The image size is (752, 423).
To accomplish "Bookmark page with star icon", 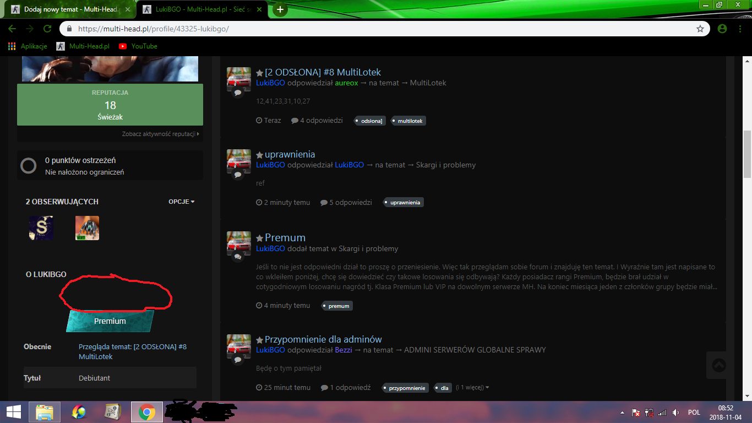I will tap(700, 29).
